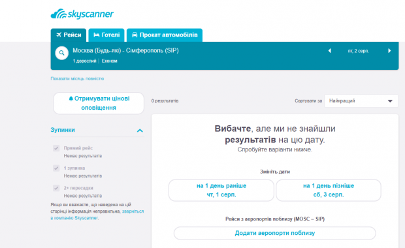Viewport: 405px width, 248px height.
Task: Click the 0 результатів count
Action: [165, 101]
